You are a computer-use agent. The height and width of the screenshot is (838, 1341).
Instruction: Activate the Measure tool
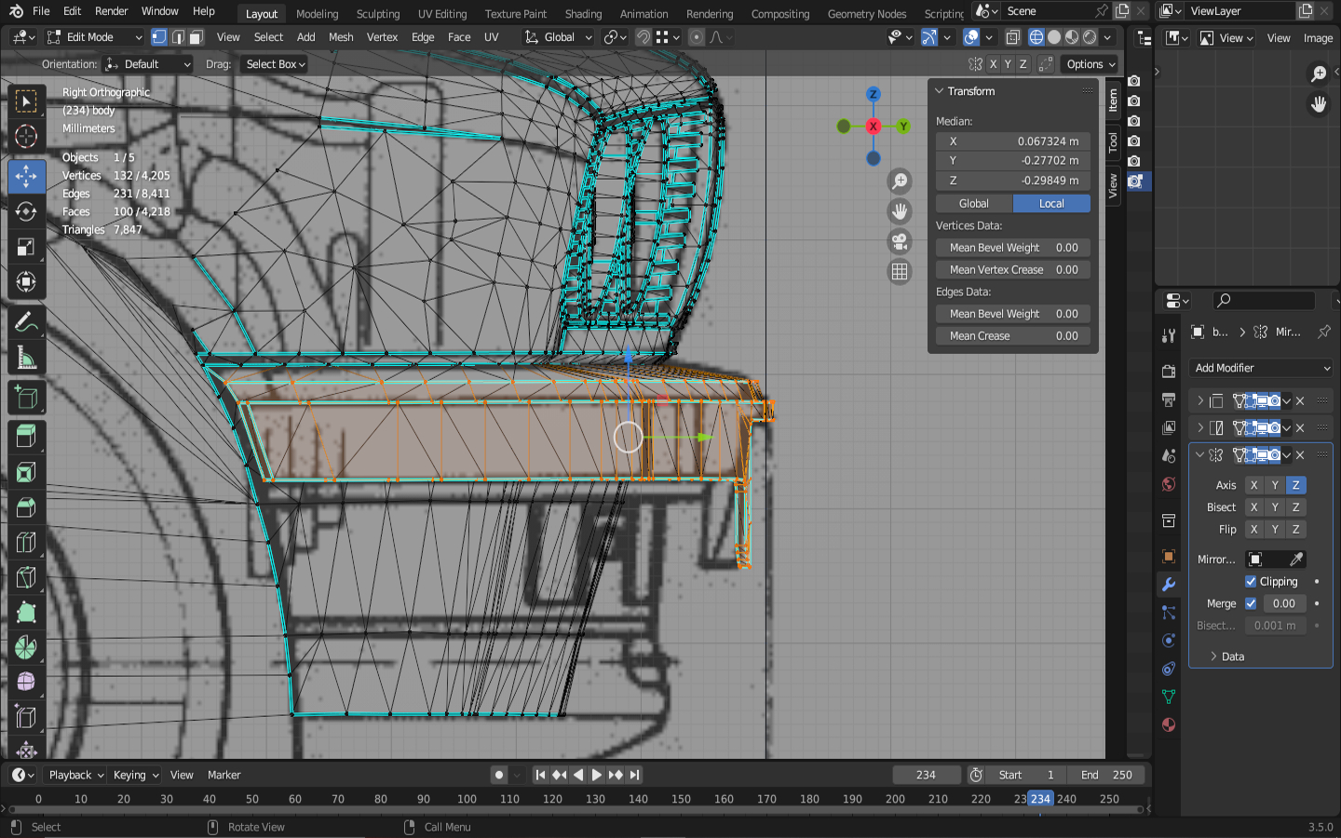[x=26, y=359]
